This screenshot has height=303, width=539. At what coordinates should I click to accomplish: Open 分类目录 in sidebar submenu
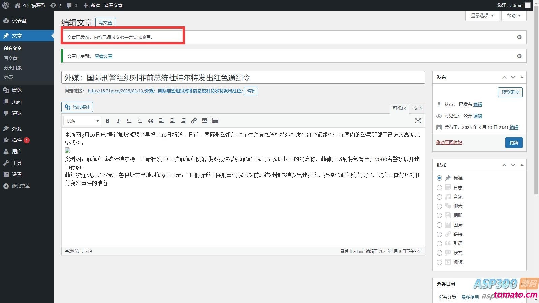13,68
